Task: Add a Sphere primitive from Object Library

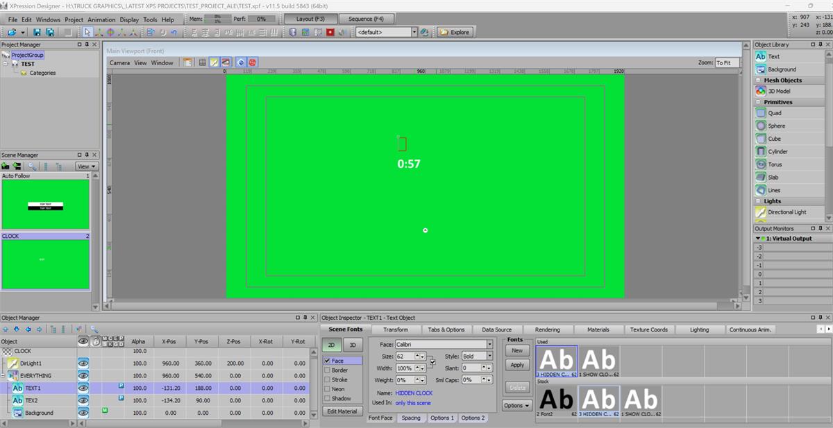Action: [x=776, y=126]
